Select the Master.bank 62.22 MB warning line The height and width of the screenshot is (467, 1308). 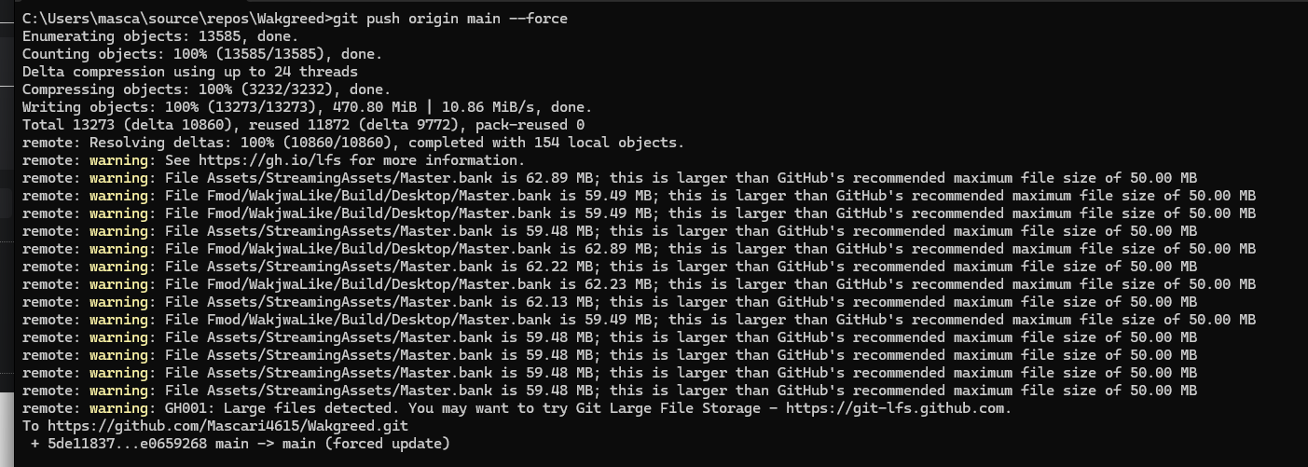(610, 267)
